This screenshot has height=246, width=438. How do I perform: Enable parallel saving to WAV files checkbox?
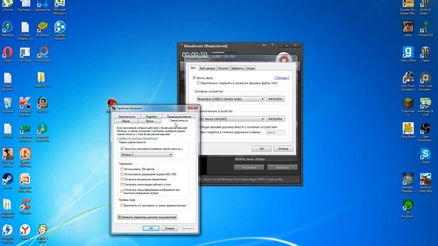(x=198, y=83)
